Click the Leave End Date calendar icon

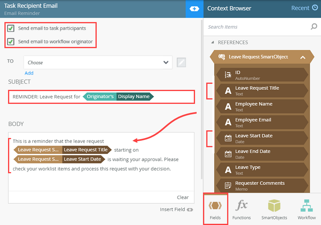click(x=228, y=154)
